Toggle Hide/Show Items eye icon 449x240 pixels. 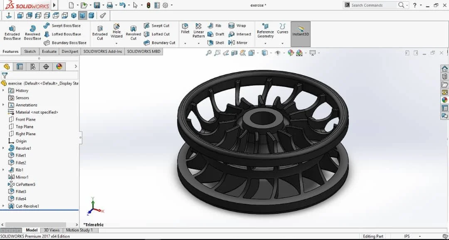[x=278, y=53]
